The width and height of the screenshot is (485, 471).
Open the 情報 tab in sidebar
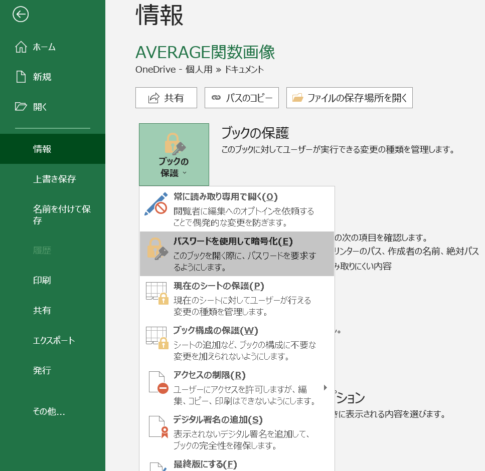click(x=42, y=149)
